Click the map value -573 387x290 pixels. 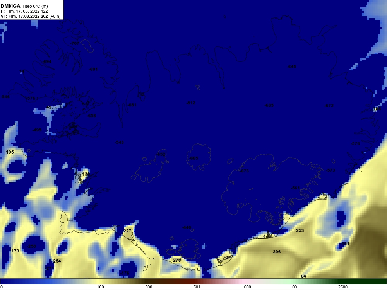[330, 171]
